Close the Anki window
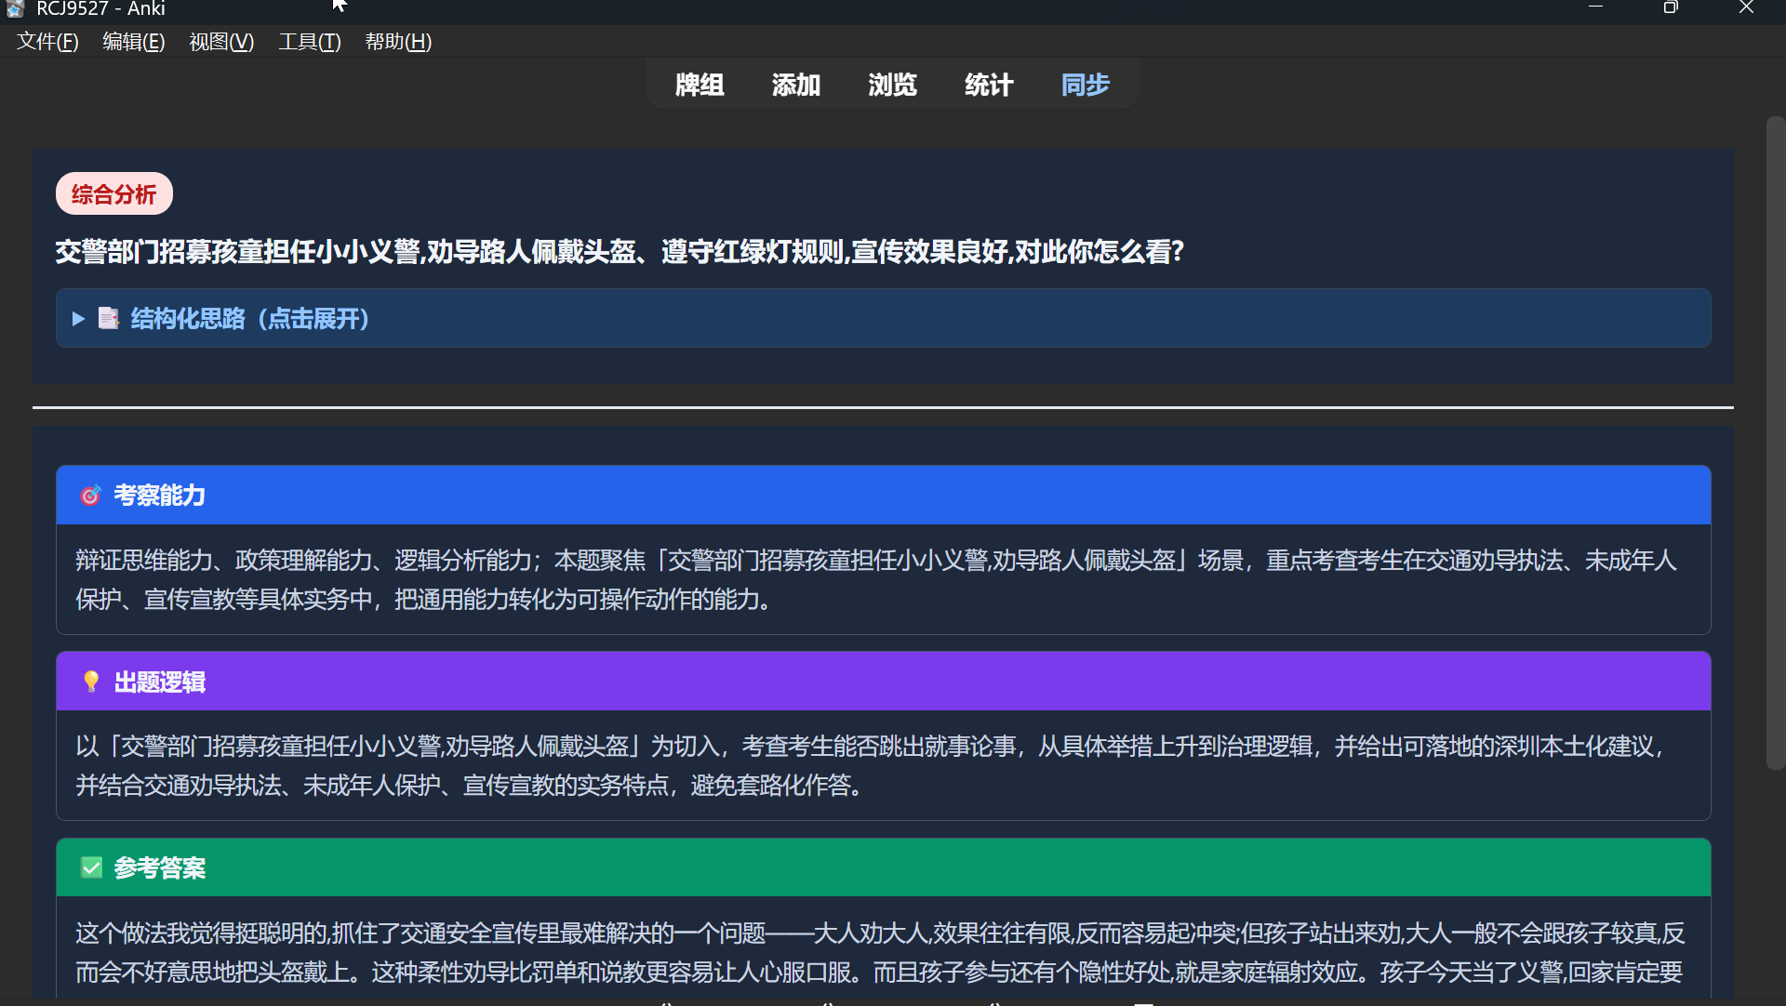Viewport: 1786px width, 1006px height. [x=1746, y=7]
